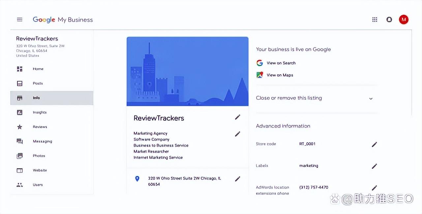The height and width of the screenshot is (214, 422).
Task: Click Close or remove this listing text
Action: (x=289, y=98)
